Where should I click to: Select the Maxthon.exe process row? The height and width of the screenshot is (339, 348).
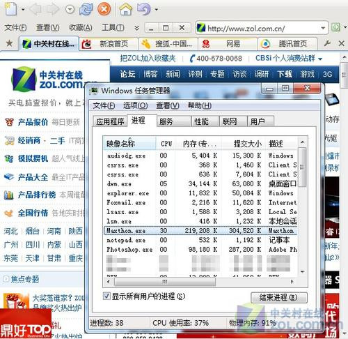point(200,231)
